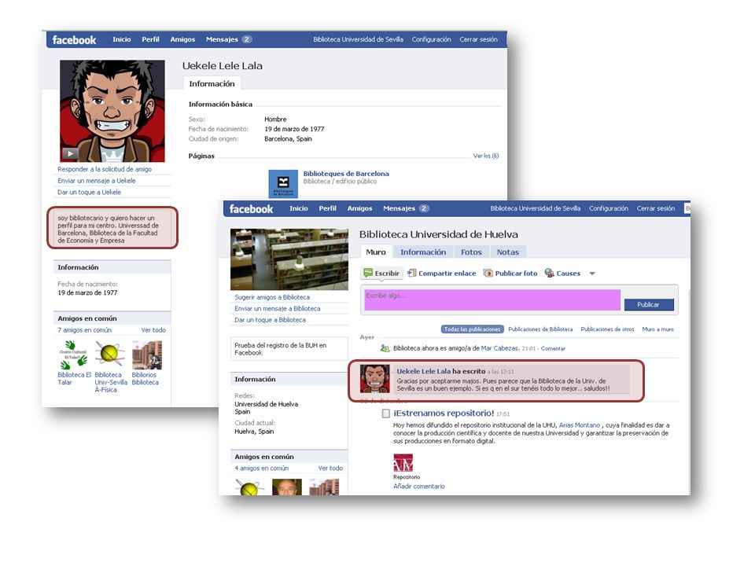Viewport: 755px width, 566px height.
Task: Click the messages count badge in Uekele window
Action: pos(246,39)
